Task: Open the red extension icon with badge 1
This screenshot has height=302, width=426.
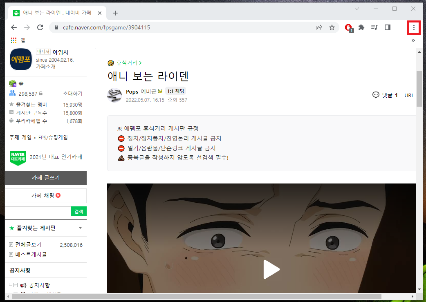Action: coord(349,28)
